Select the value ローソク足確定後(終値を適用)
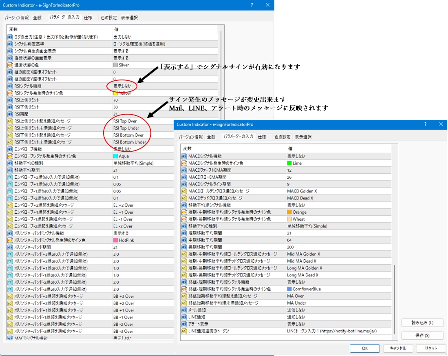Image resolution: width=448 pixels, height=356 pixels. click(x=139, y=44)
